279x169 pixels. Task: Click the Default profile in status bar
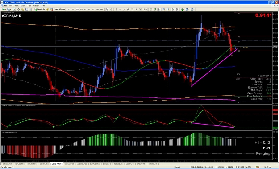(x=177, y=167)
